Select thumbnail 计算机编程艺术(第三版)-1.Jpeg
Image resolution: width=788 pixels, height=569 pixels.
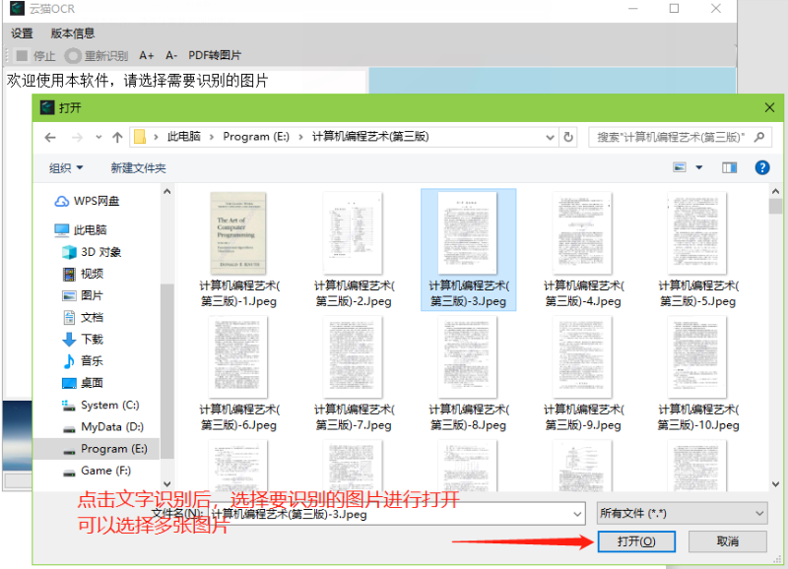(238, 250)
